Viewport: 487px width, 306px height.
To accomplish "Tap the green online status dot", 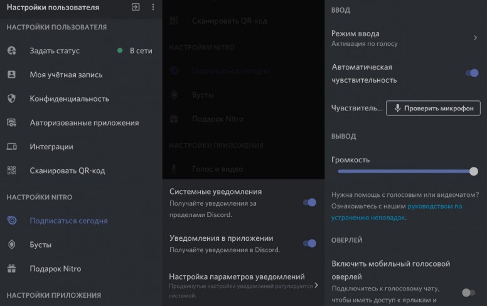I will 120,51.
